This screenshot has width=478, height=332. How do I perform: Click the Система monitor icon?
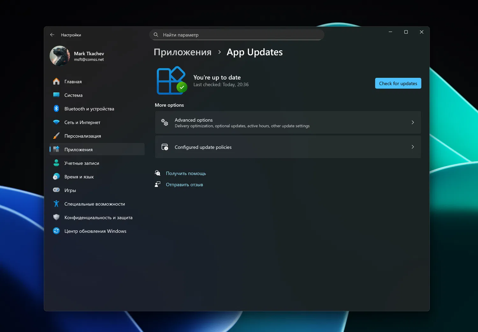click(x=56, y=95)
